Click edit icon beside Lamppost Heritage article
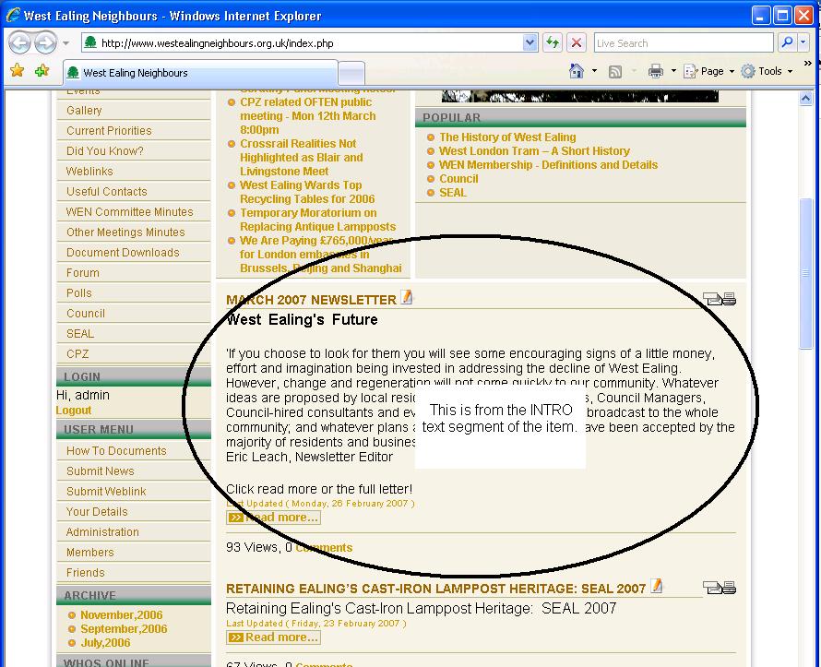The height and width of the screenshot is (667, 821). [x=656, y=586]
